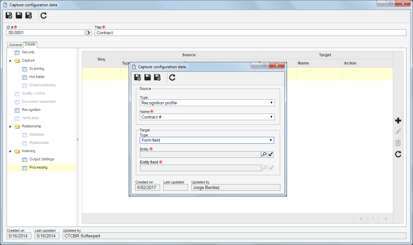Select Relationship child item under Relationship folder

(39, 143)
